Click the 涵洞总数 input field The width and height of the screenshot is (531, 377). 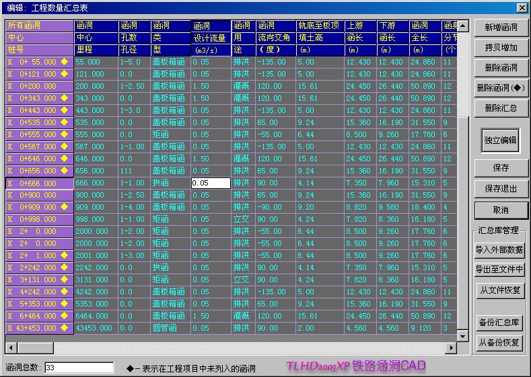pos(79,368)
